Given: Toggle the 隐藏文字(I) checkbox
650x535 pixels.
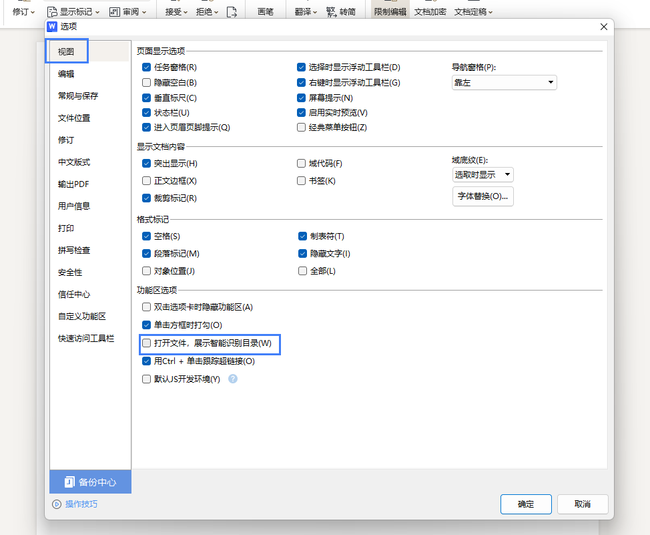Looking at the screenshot, I should point(302,254).
